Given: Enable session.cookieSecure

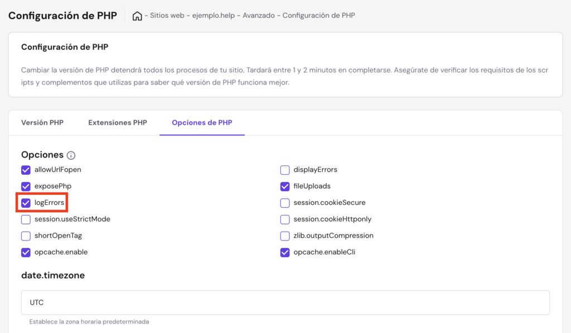Looking at the screenshot, I should 285,203.
